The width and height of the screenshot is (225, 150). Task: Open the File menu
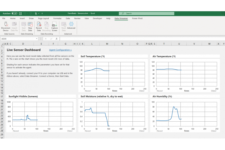(4, 19)
